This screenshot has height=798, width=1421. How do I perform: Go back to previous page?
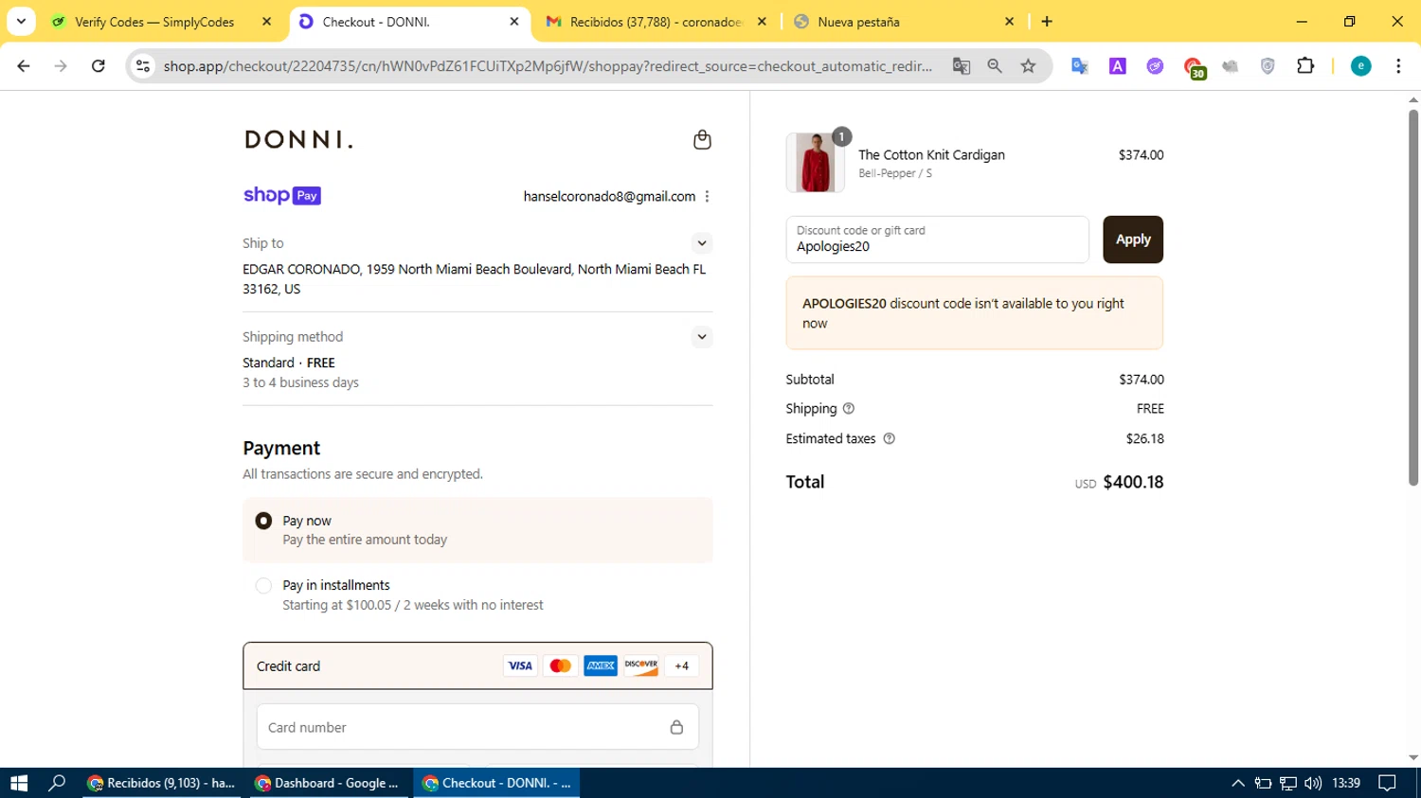pyautogui.click(x=24, y=66)
